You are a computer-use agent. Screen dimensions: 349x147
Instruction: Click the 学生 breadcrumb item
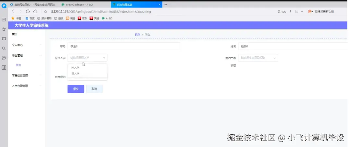pos(148,34)
